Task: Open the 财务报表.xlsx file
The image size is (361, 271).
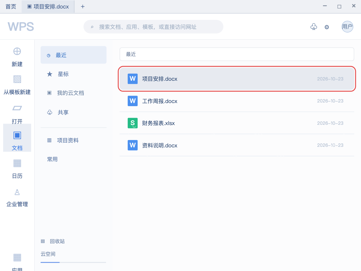Action: 237,123
